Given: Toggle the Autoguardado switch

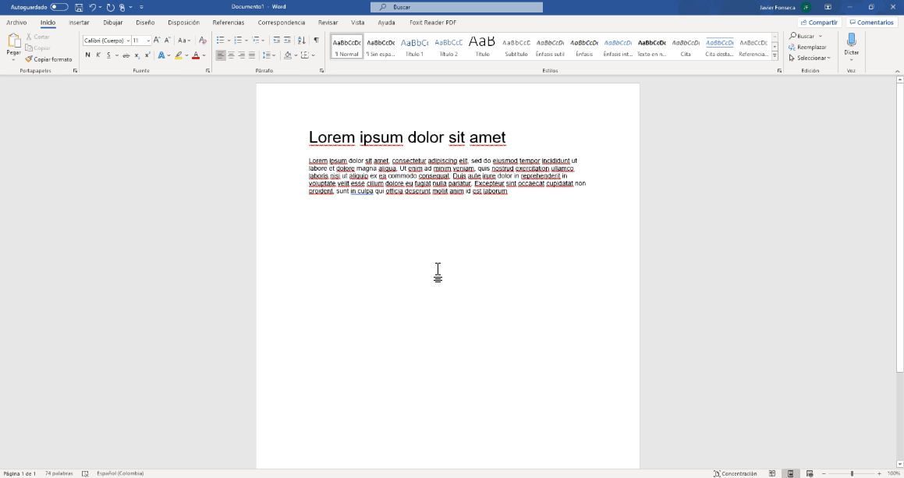Looking at the screenshot, I should pos(58,7).
